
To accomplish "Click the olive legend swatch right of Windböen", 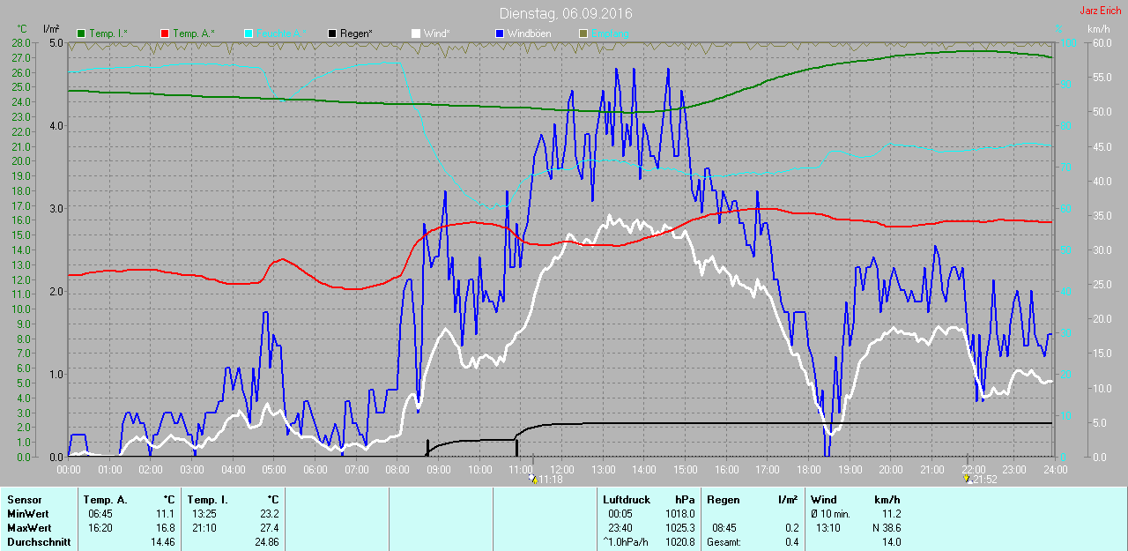I will [583, 34].
